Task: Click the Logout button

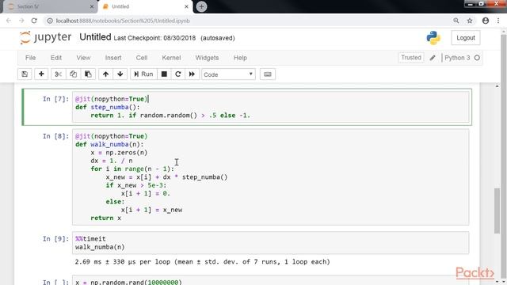Action: click(x=466, y=38)
